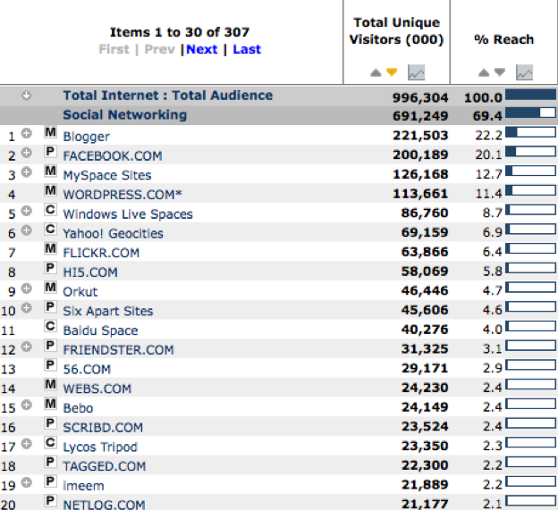The height and width of the screenshot is (510, 558).
Task: Expand the Windows Live Spaces row
Action: click(x=26, y=211)
